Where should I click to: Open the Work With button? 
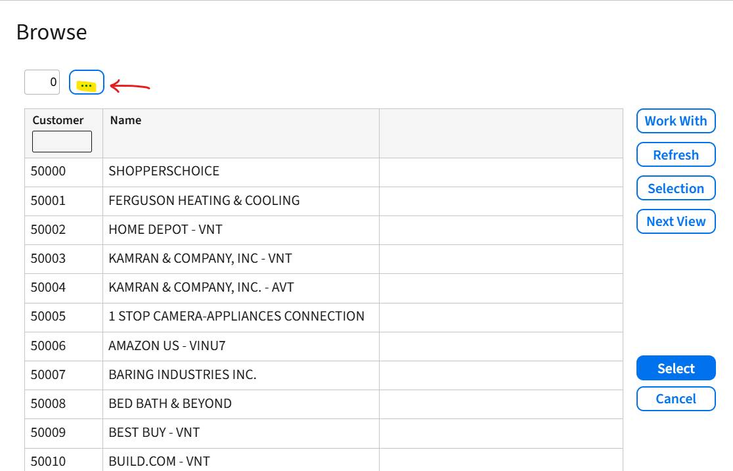(676, 121)
